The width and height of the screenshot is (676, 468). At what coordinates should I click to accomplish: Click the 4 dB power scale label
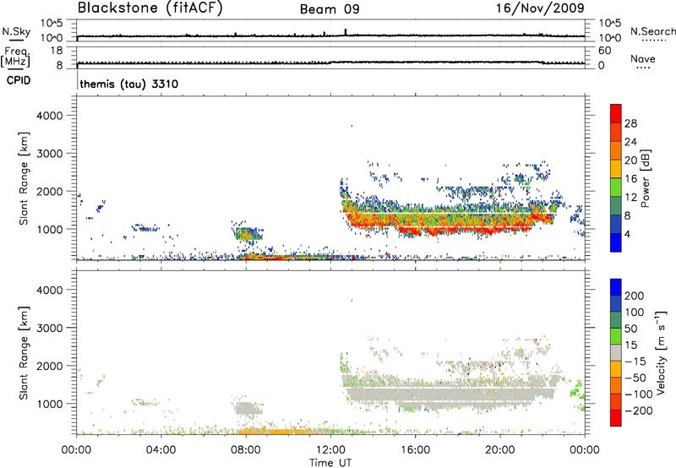click(628, 233)
